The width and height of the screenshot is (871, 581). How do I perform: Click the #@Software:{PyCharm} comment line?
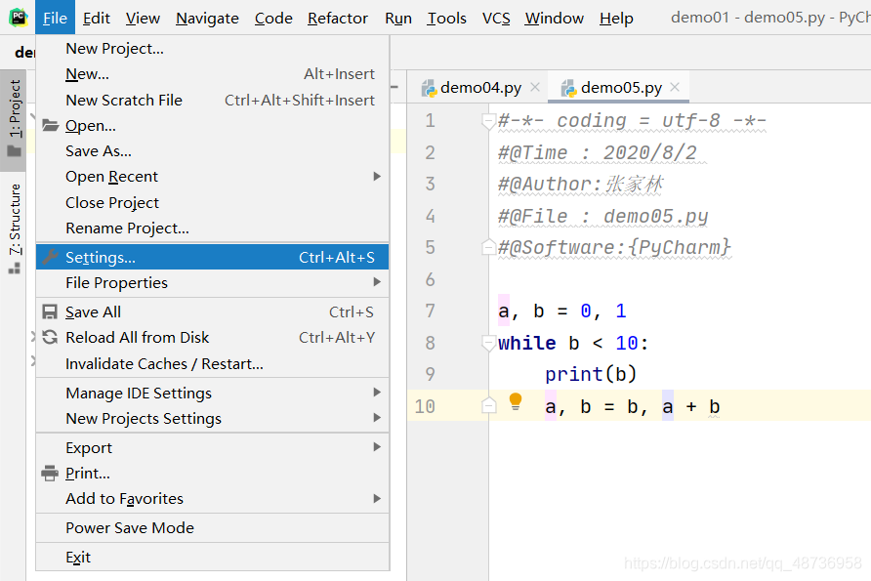coord(614,248)
